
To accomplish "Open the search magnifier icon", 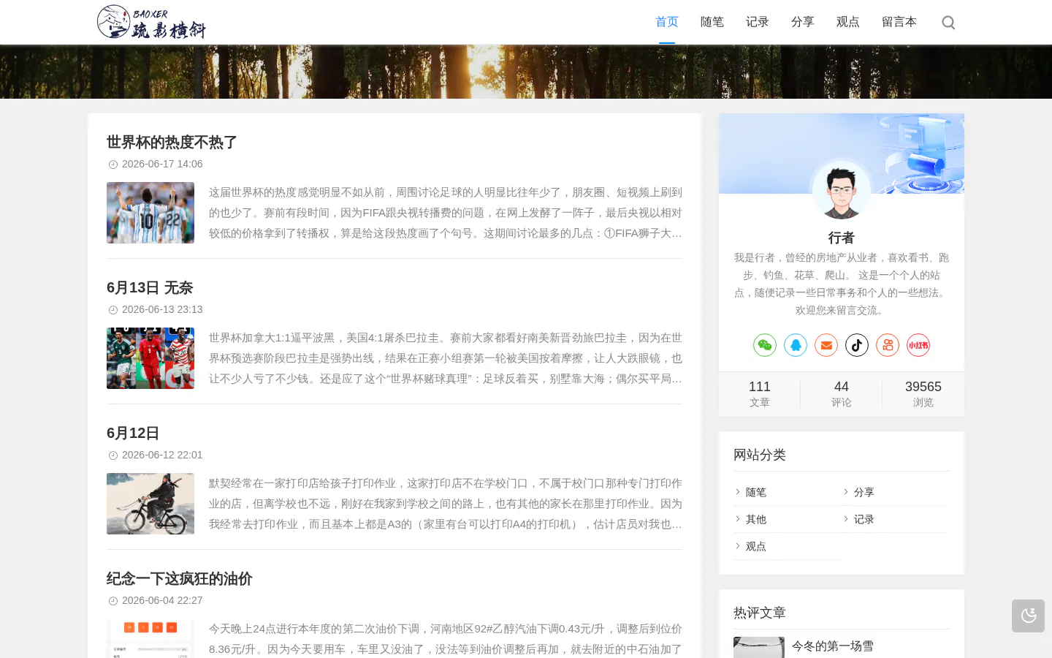I will coord(948,23).
